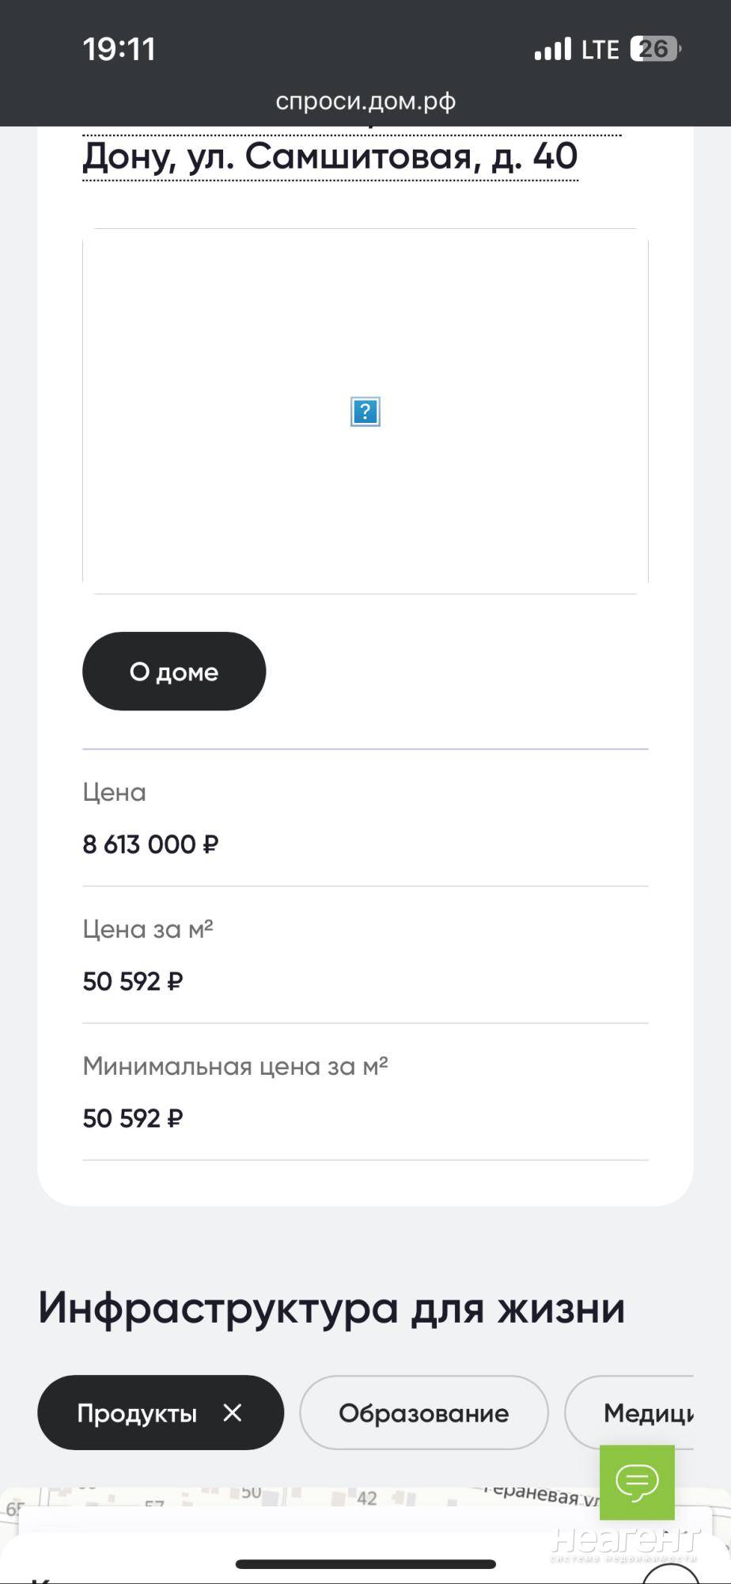
Task: Tap the green chat support icon
Action: coord(637,1482)
